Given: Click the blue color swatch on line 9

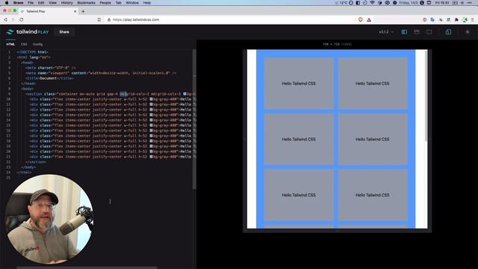Looking at the screenshot, I should (x=184, y=94).
